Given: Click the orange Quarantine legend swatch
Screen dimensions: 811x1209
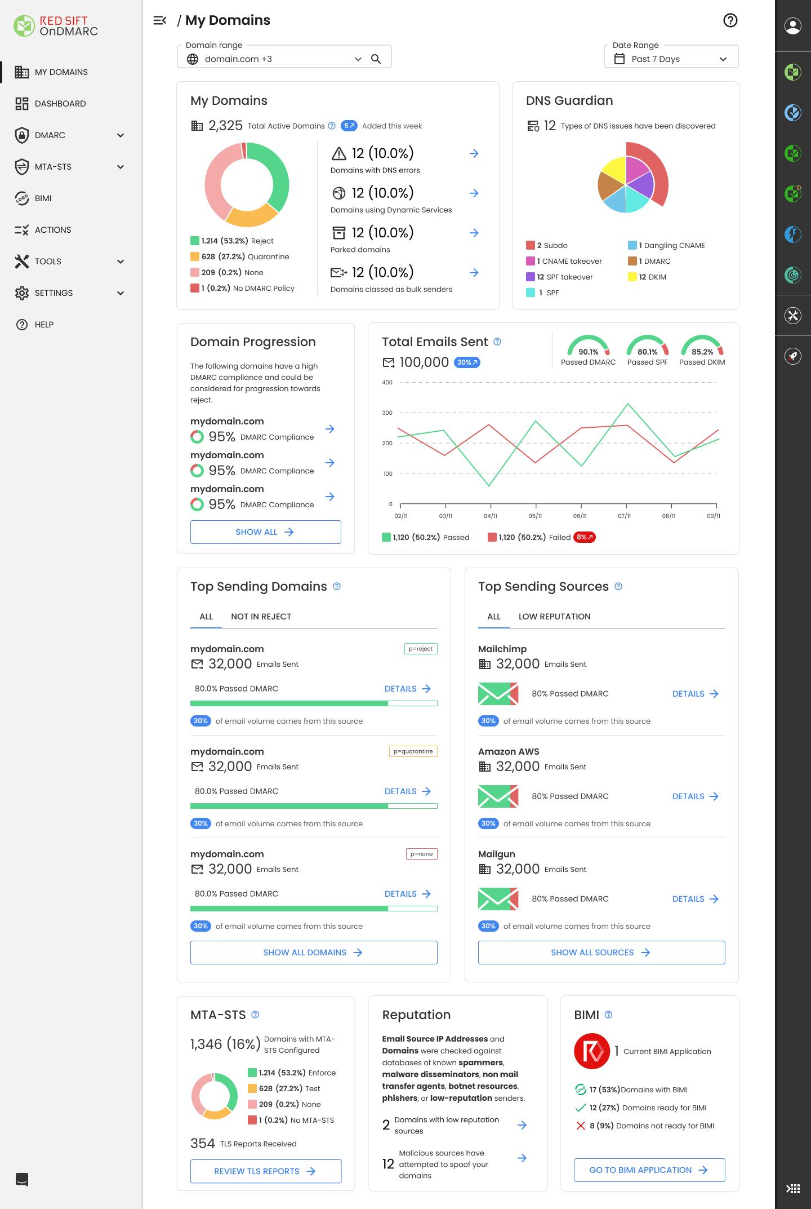Looking at the screenshot, I should click(195, 256).
